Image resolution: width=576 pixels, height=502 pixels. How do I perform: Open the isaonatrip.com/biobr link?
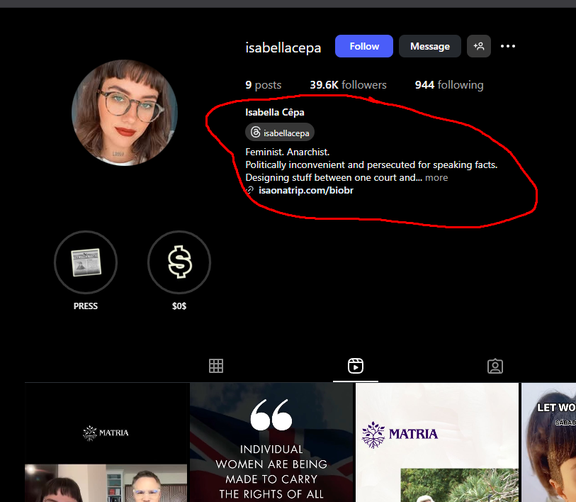coord(305,191)
